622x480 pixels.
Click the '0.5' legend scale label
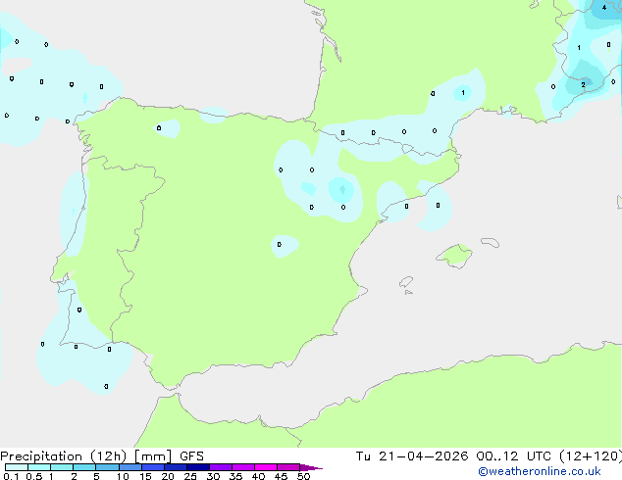coord(33,476)
